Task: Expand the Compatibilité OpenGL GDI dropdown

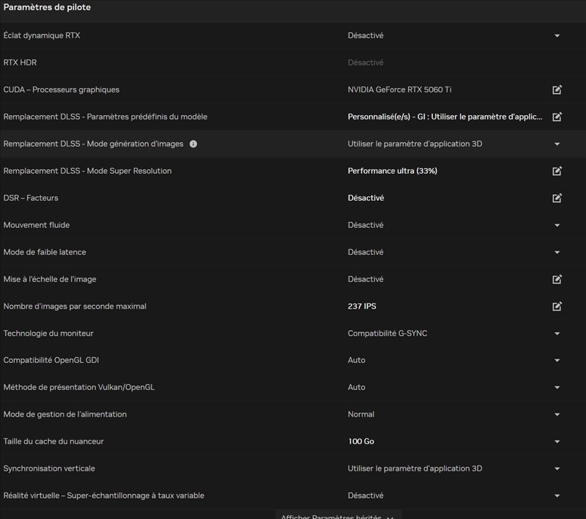Action: click(x=557, y=361)
